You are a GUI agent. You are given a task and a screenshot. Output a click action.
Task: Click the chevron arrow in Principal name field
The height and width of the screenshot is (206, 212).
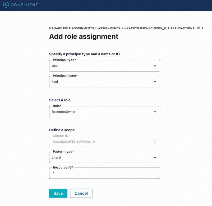(155, 82)
